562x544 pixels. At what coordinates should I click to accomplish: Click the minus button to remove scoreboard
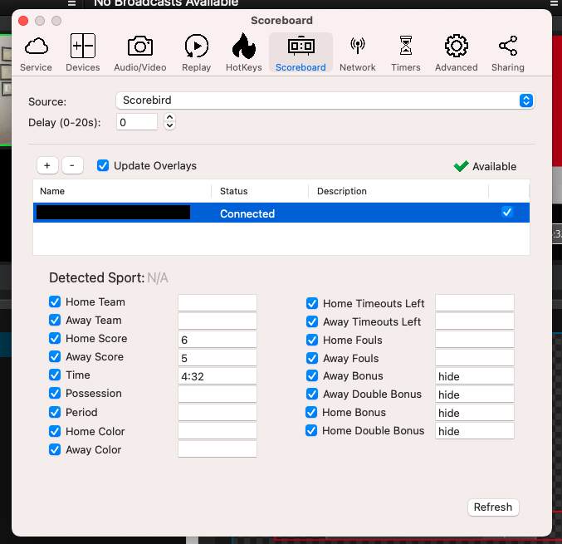(72, 165)
